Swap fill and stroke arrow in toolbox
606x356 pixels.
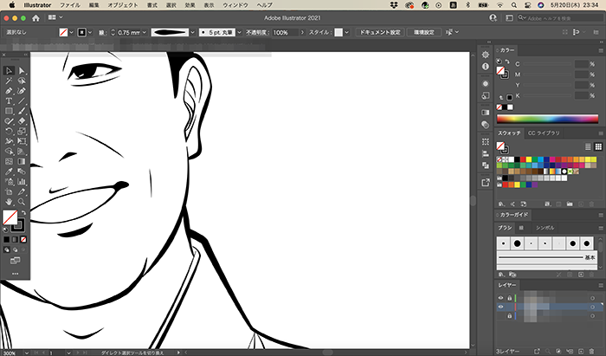tap(23, 213)
